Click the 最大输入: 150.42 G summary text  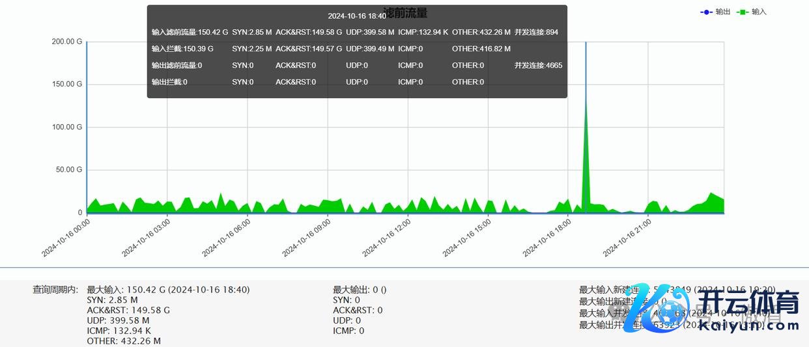click(168, 290)
